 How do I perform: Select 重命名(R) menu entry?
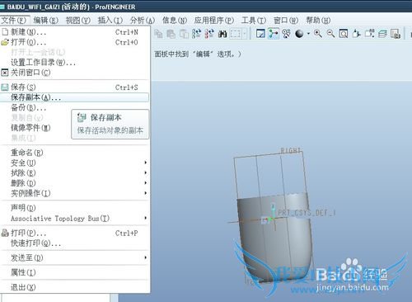tap(75, 153)
